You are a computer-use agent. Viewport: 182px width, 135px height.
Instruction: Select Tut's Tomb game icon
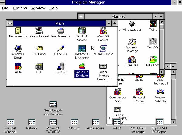tap(153, 59)
